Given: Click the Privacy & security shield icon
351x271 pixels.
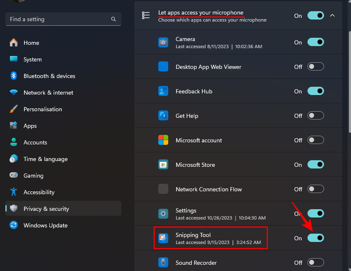Looking at the screenshot, I should point(14,208).
